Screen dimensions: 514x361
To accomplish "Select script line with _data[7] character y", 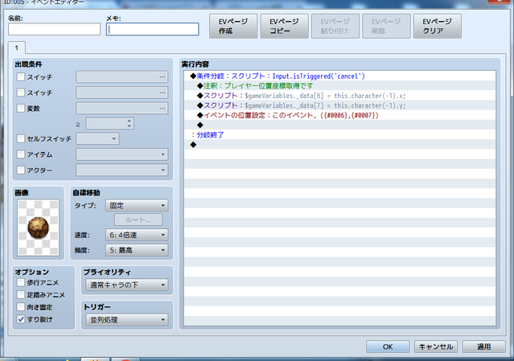I will pyautogui.click(x=339, y=105).
